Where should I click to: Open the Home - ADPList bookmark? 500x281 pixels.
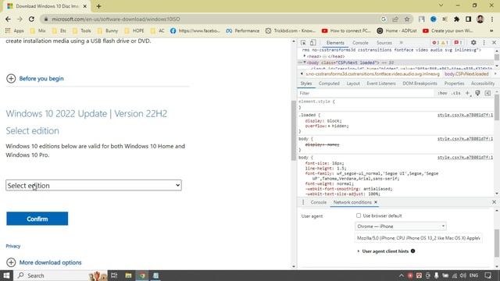click(397, 31)
